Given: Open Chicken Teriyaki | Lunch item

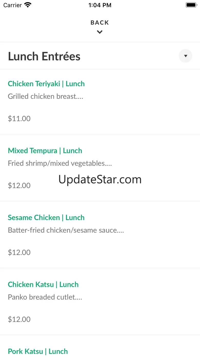Looking at the screenshot, I should pos(46,84).
